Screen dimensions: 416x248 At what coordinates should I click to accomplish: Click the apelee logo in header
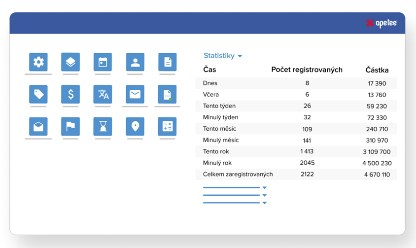(381, 23)
